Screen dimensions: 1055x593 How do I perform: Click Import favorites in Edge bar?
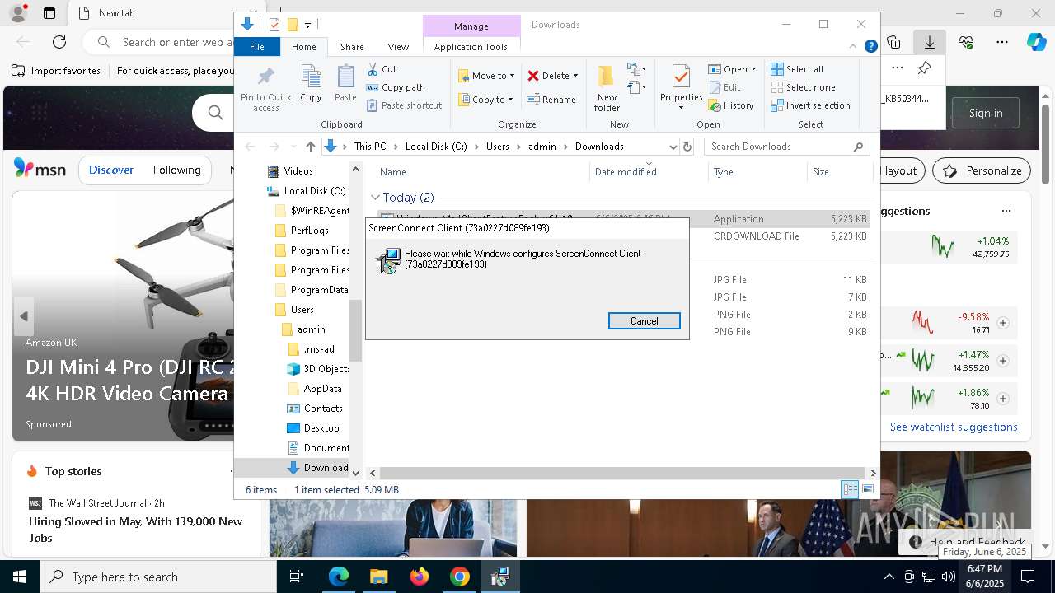56,71
